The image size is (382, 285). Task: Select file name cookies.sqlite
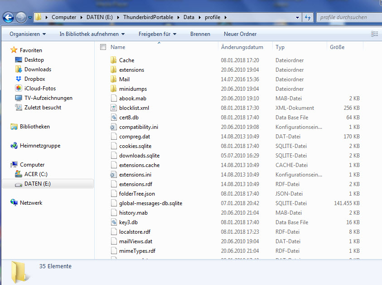click(135, 146)
